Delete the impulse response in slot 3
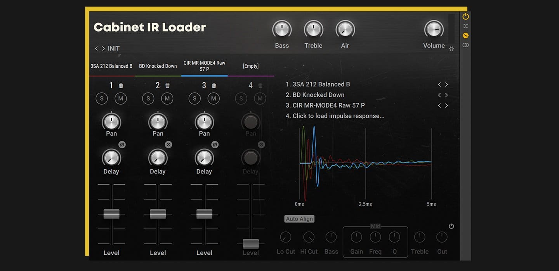 (214, 86)
